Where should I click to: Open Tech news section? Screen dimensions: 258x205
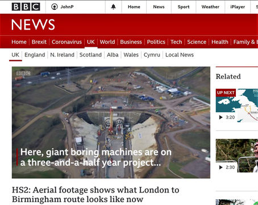(x=176, y=42)
